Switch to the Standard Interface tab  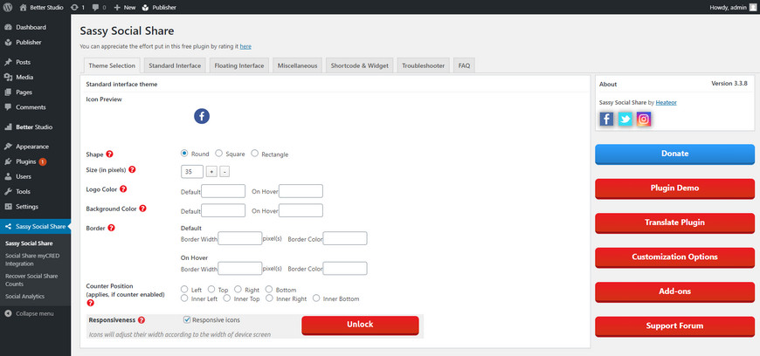point(175,65)
